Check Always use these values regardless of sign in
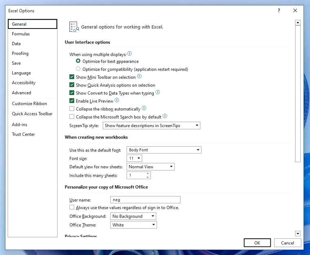 point(72,207)
